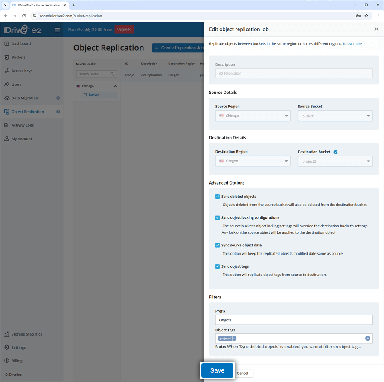Open the Source Region dropdown
The height and width of the screenshot is (382, 384).
[x=253, y=116]
